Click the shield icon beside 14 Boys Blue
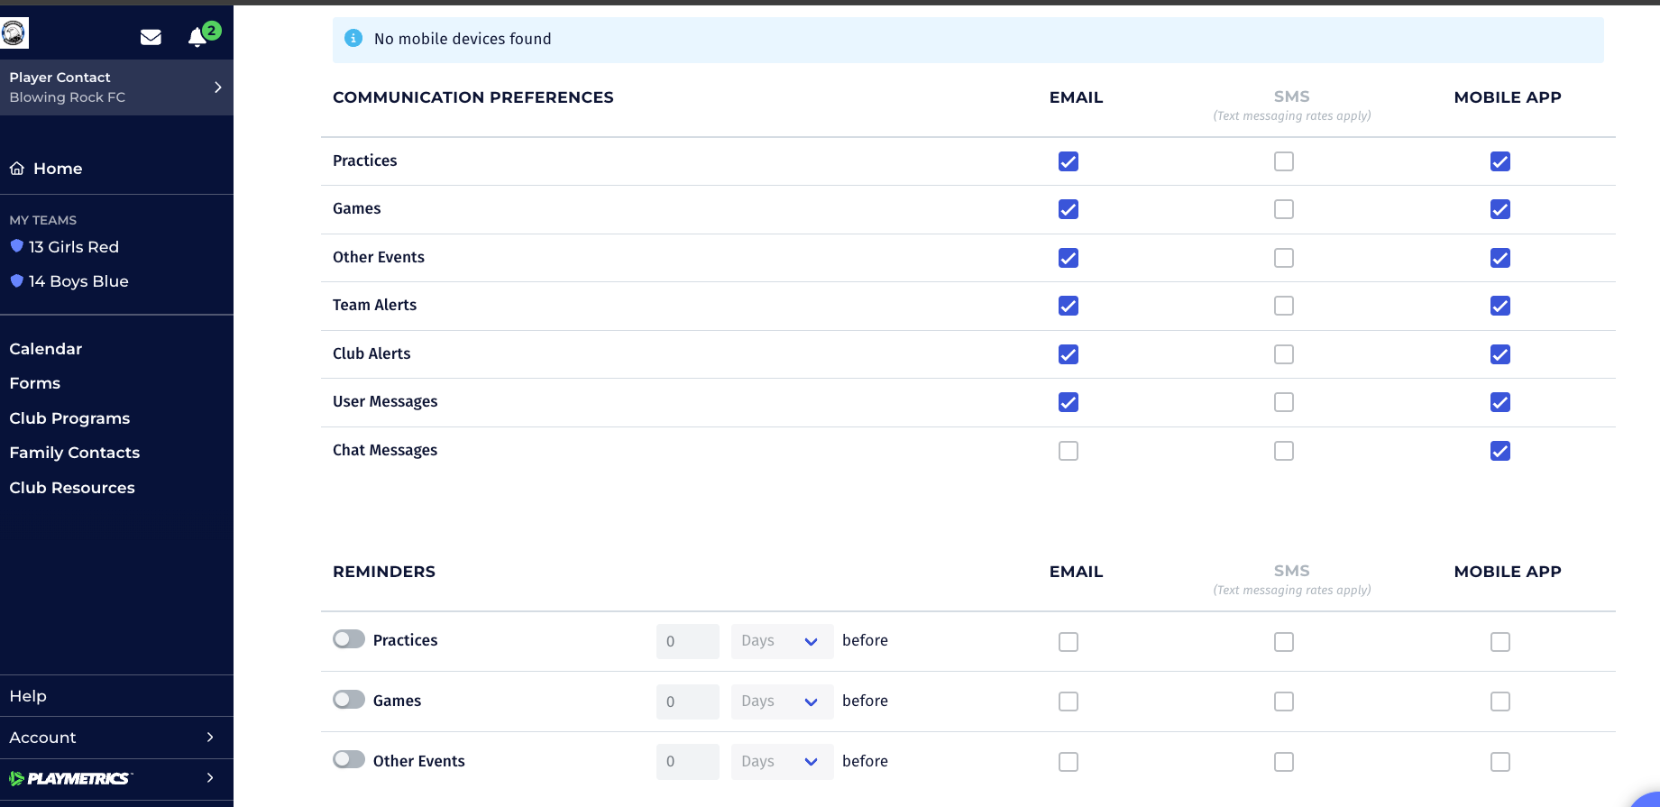Screen dimensions: 1660x807 point(16,280)
